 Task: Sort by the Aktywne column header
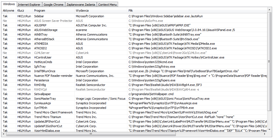coord(9,11)
